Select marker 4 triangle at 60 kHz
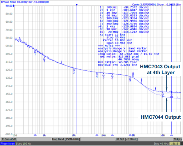The image size is (183, 146). [x=97, y=74]
